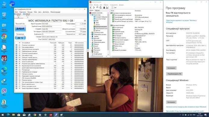
Task: Open Settings gear from the taskbar
Action: (x=45, y=115)
